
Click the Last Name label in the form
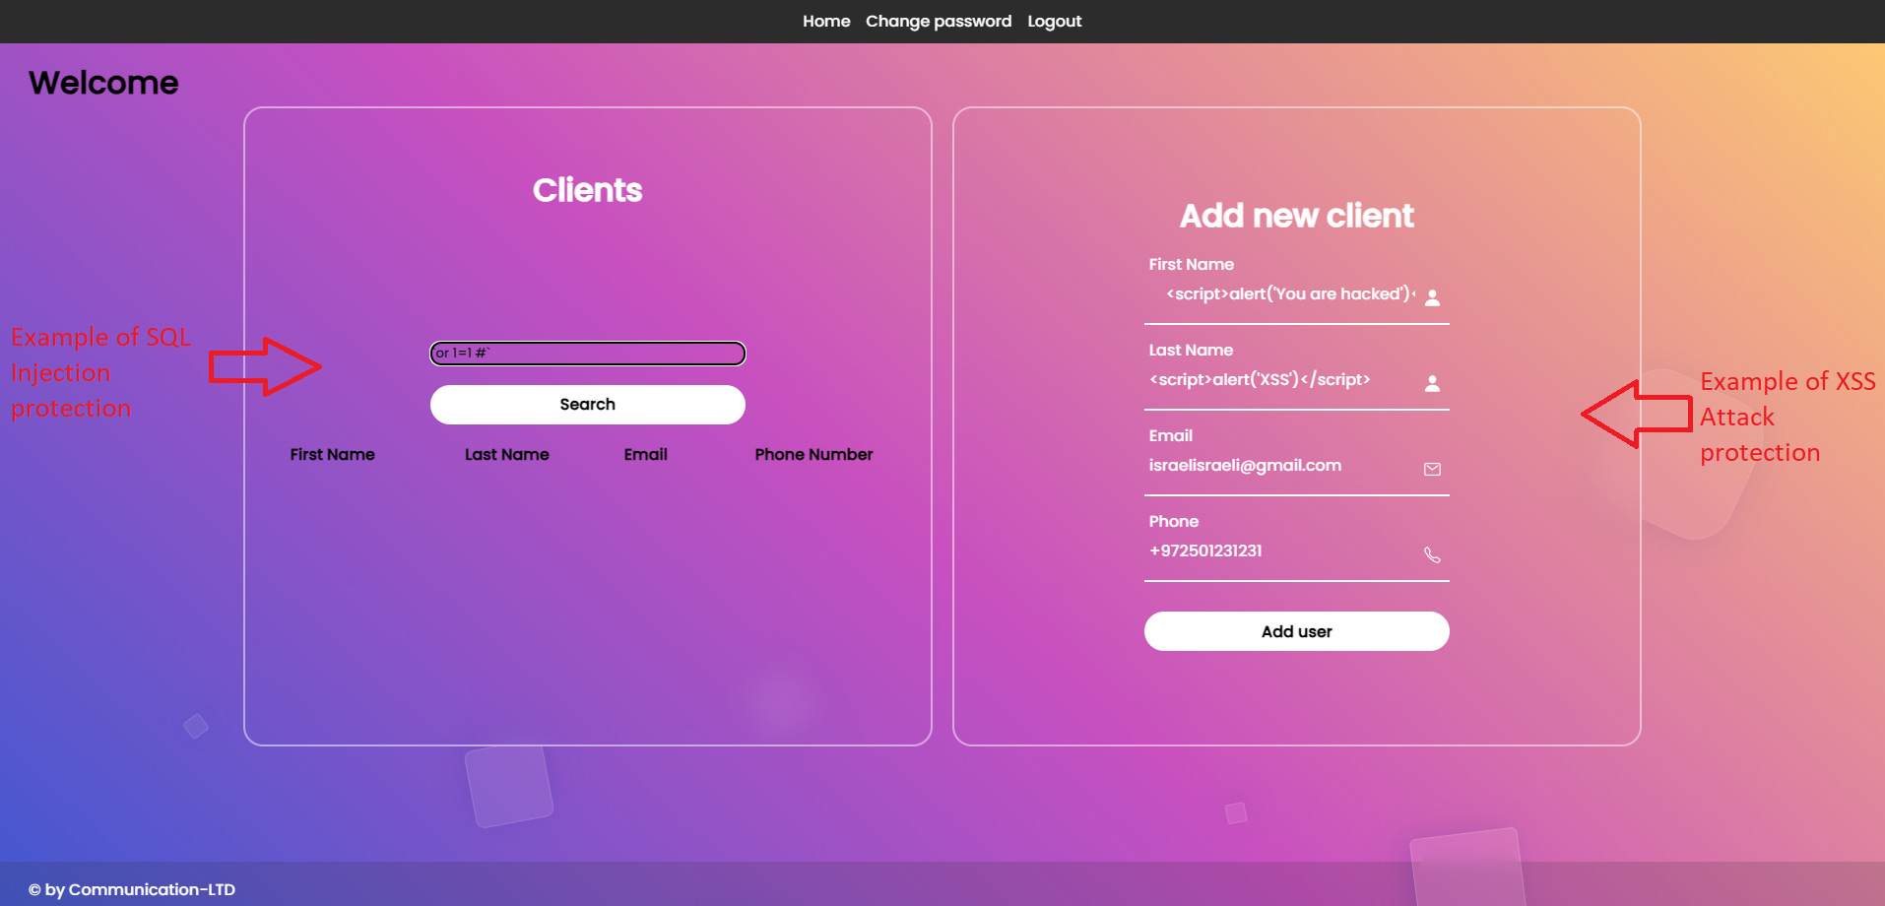point(1191,351)
